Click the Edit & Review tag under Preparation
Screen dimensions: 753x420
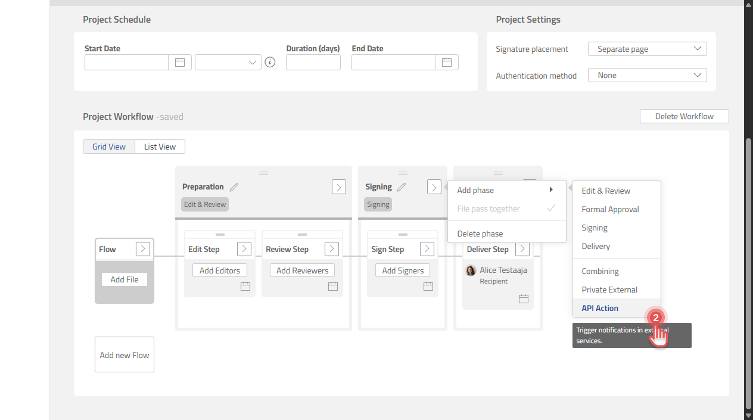coord(205,204)
